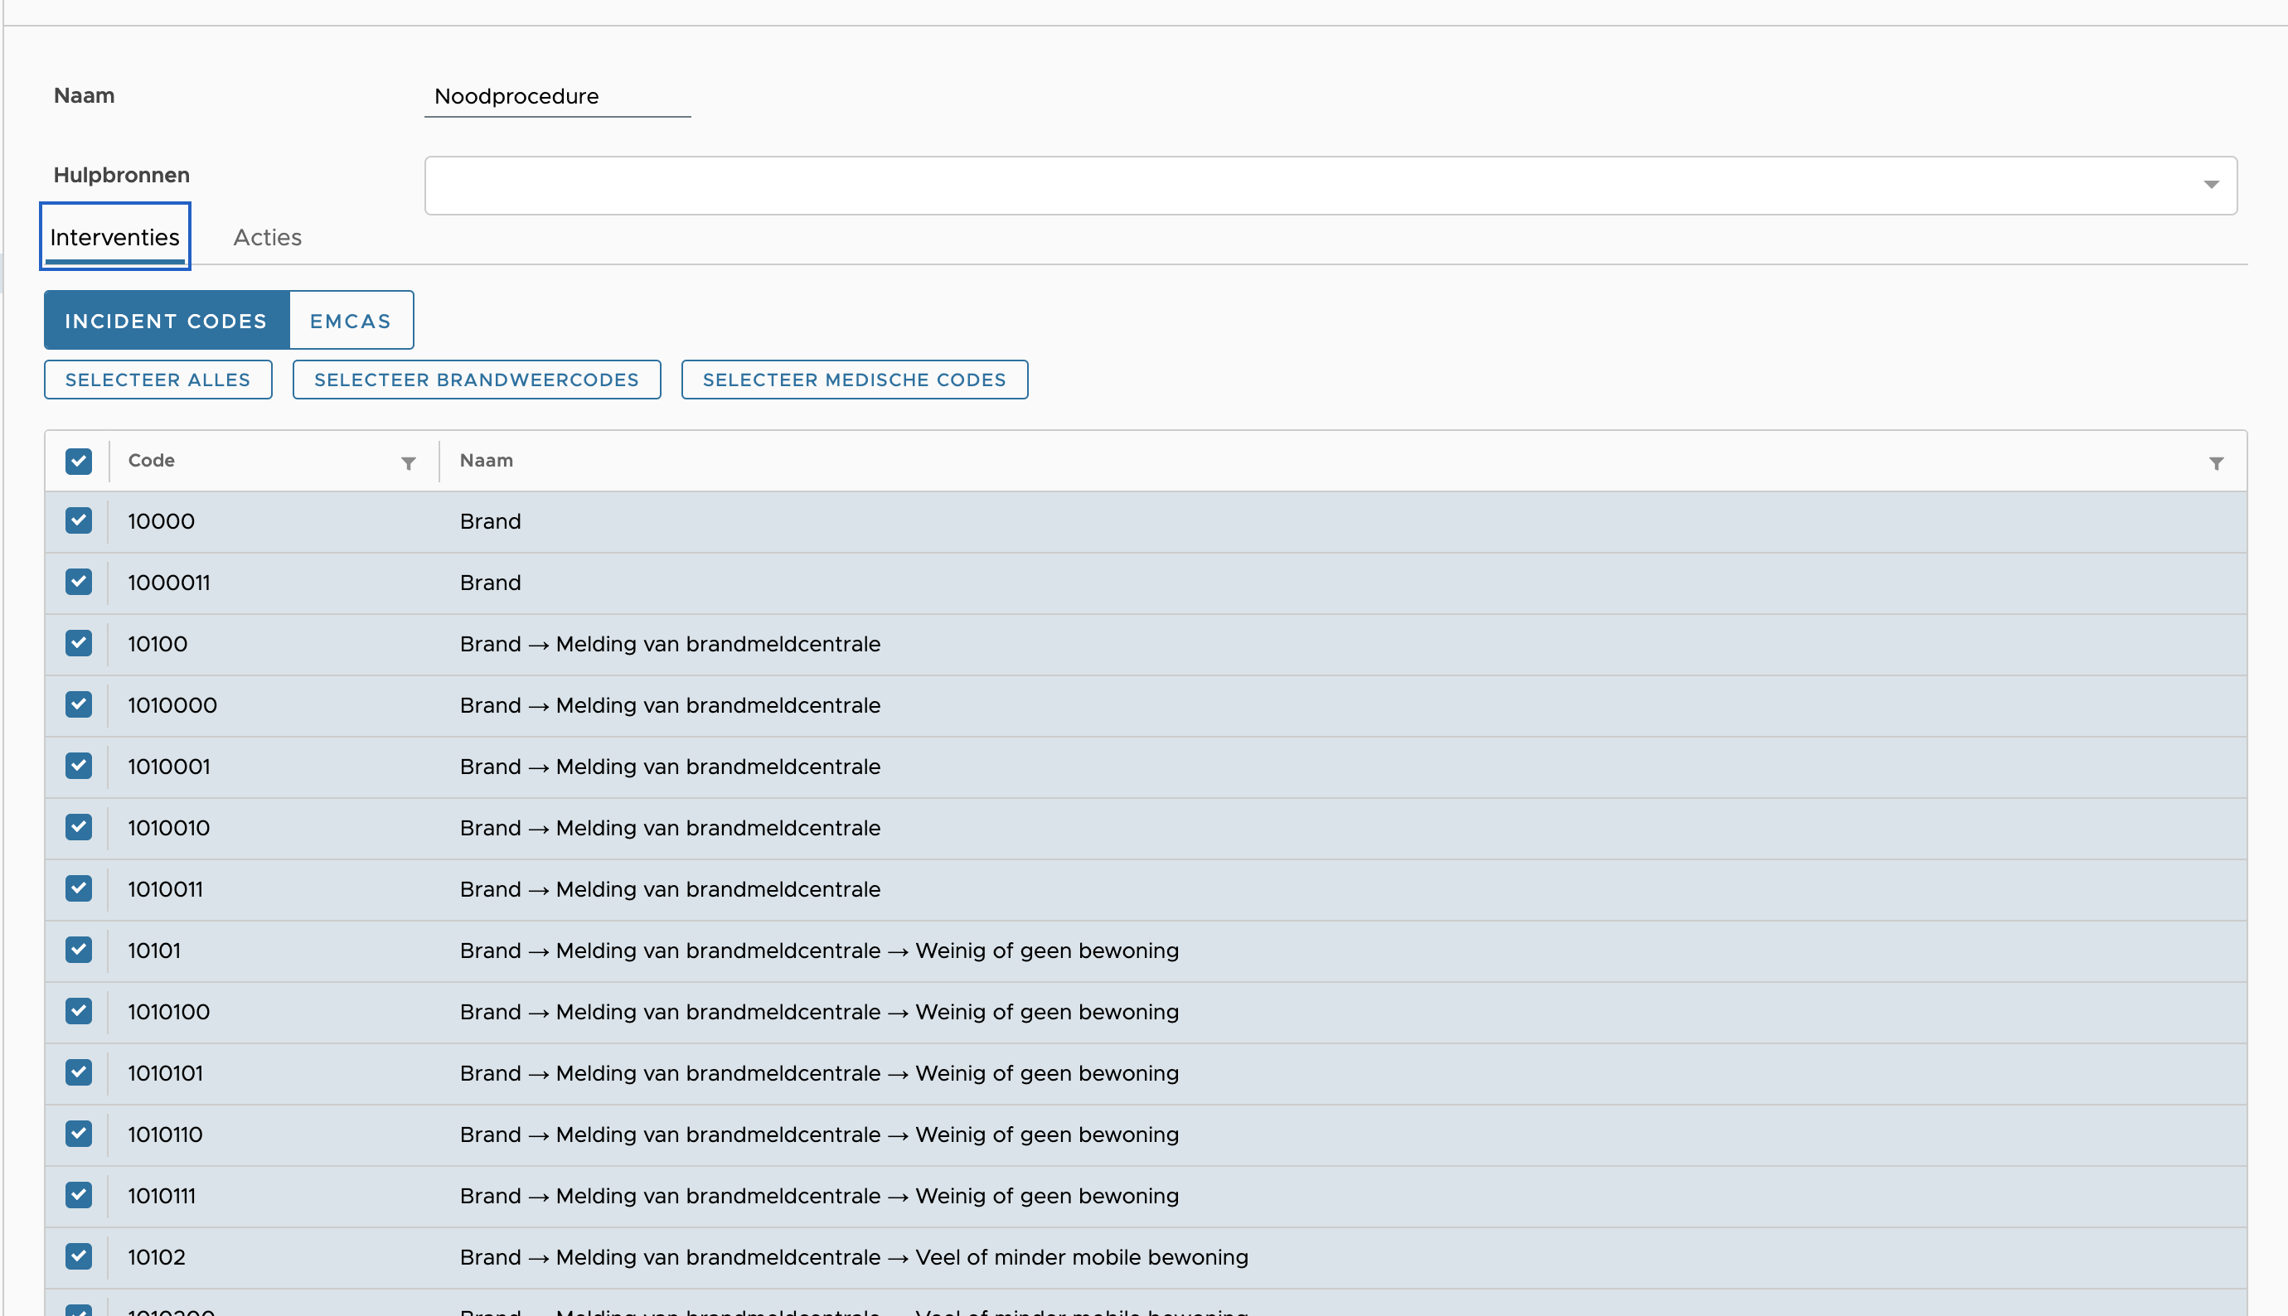Open the Code column filter icon
Image resolution: width=2288 pixels, height=1316 pixels.
409,462
